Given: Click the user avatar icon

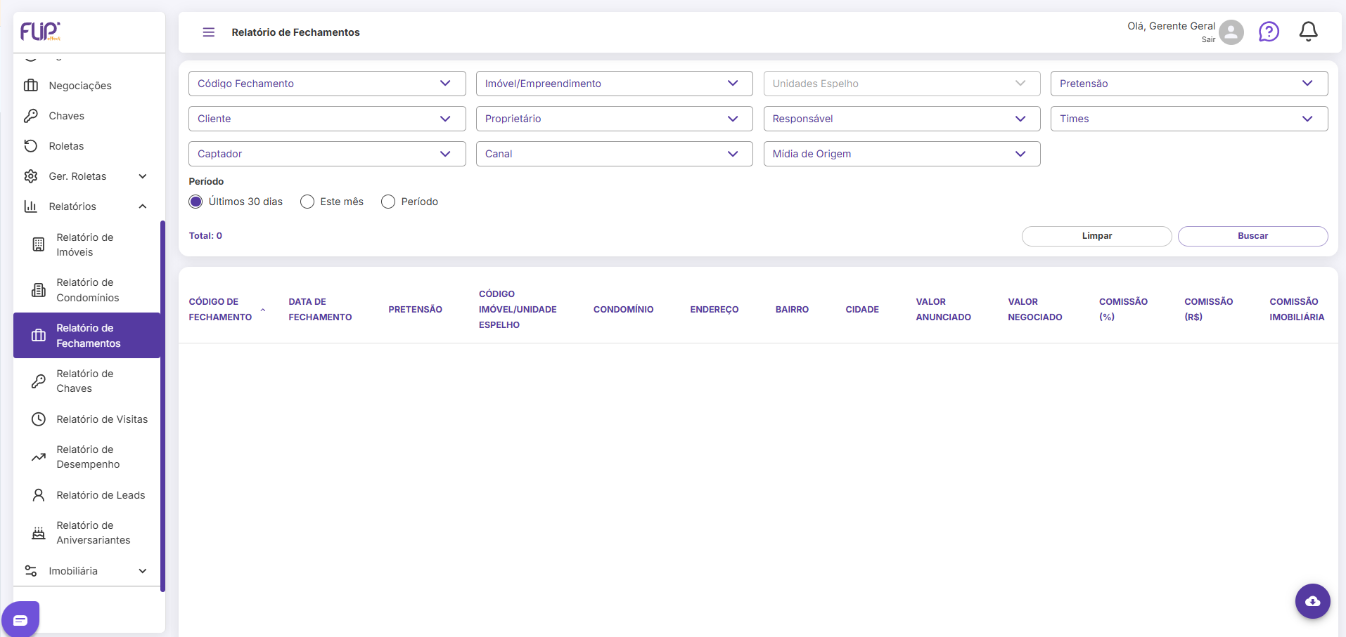Looking at the screenshot, I should point(1231,32).
